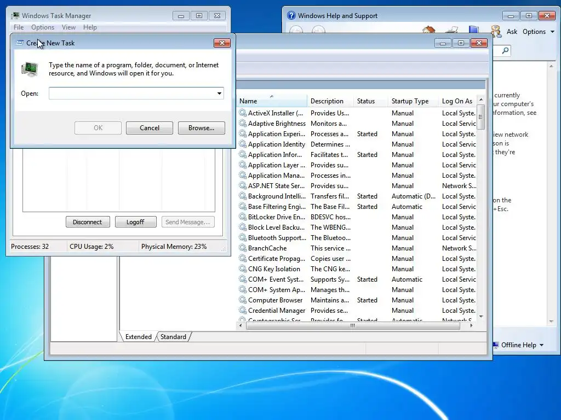The image size is (561, 420).
Task: Click Cancel in Create New Task dialog
Action: (150, 128)
